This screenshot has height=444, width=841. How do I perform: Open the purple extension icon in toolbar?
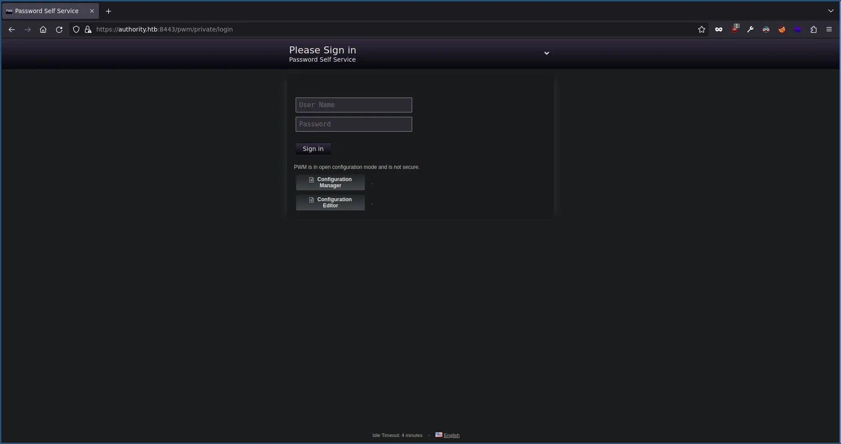coord(798,29)
